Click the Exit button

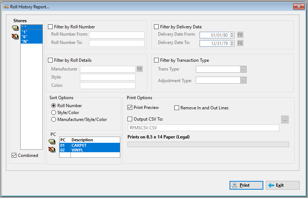pyautogui.click(x=283, y=185)
